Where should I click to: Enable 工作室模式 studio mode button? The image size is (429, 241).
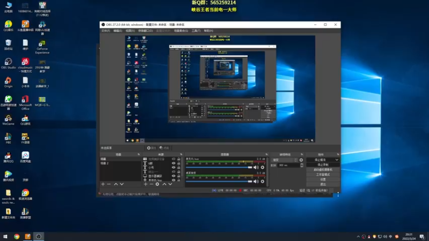click(x=323, y=175)
